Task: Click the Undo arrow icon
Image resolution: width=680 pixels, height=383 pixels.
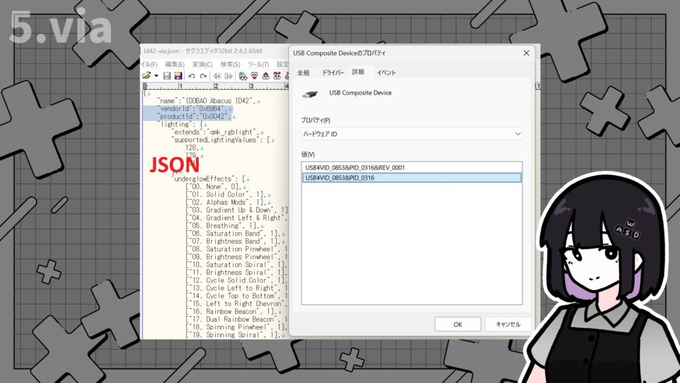Action: click(191, 76)
